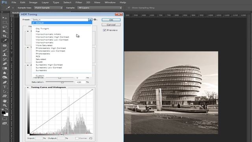Select the History Brush tool
Image resolution: width=252 pixels, height=142 pixels.
[x=5, y=59]
